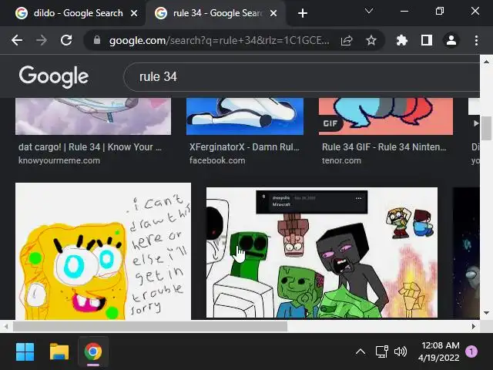
Task: Bookmark this tab with the star
Action: click(x=371, y=40)
